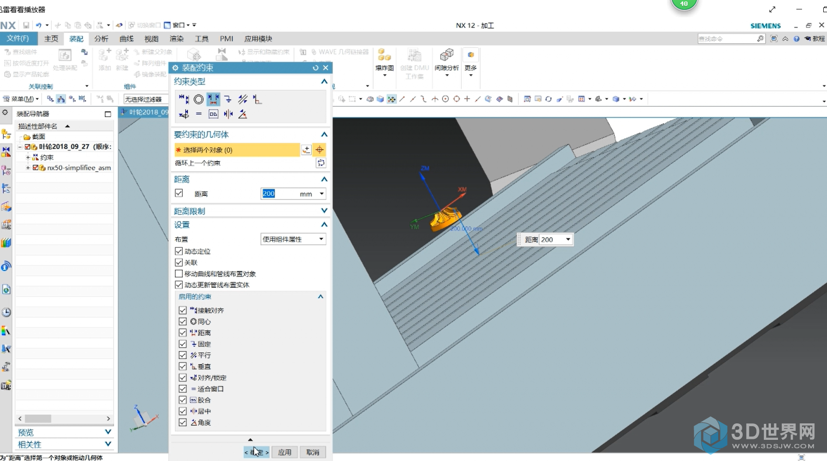Click the 无选择过滤器 selection filter box
The width and height of the screenshot is (827, 461).
(x=146, y=99)
